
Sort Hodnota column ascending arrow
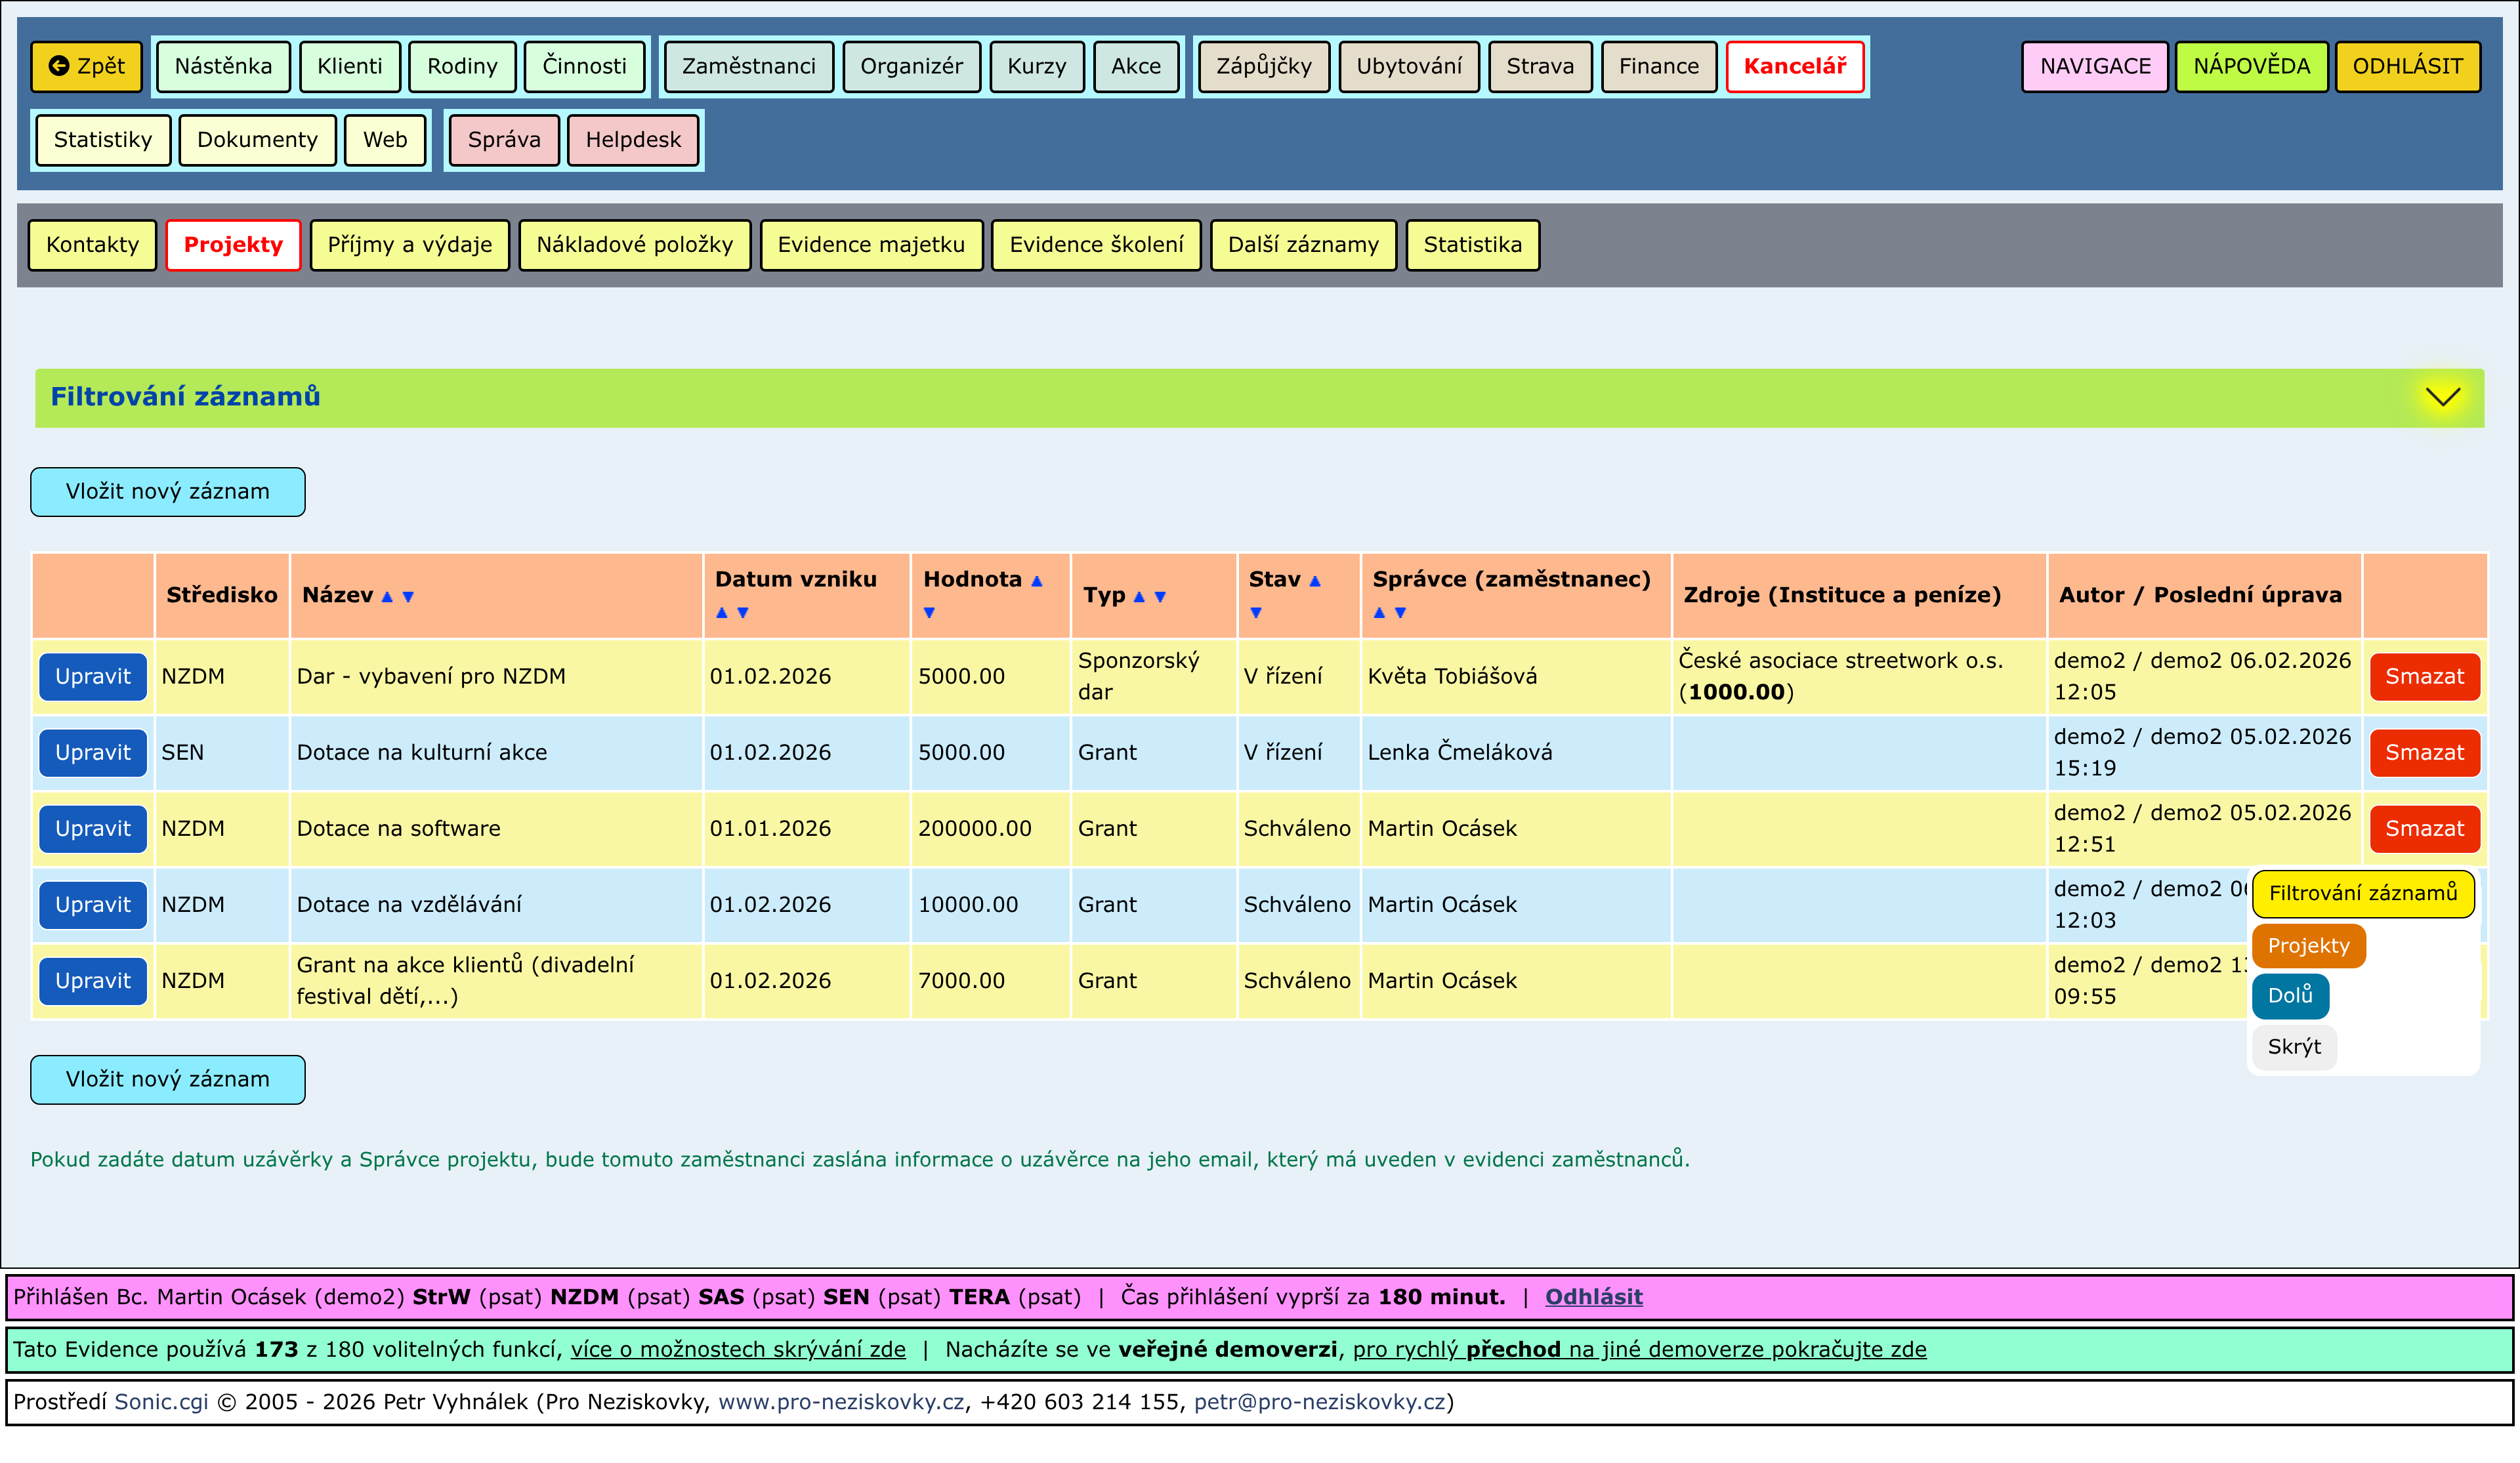[1037, 581]
